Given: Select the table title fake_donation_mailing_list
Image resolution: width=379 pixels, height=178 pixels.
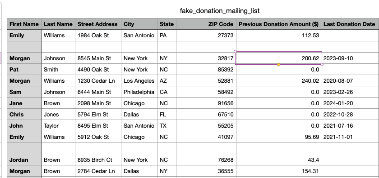Looking at the screenshot, I should tap(220, 11).
